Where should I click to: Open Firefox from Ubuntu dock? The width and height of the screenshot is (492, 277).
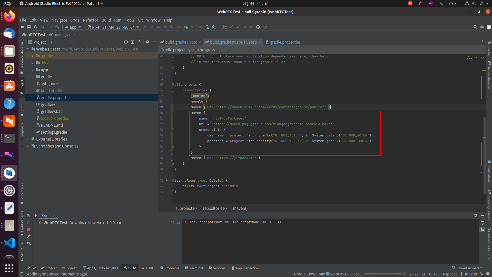pos(9,16)
